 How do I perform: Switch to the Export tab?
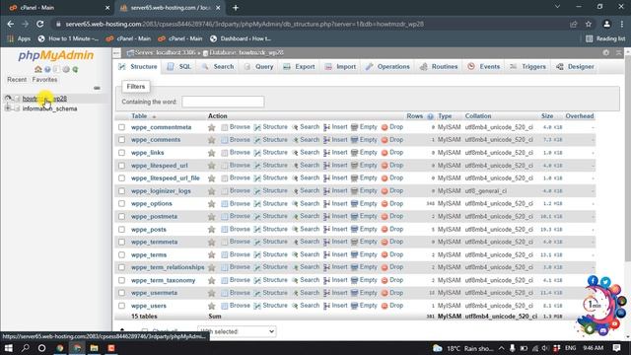299,67
